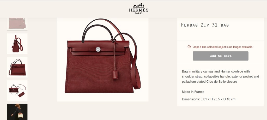Select the faded front view thumbnail at top

(x=17, y=24)
